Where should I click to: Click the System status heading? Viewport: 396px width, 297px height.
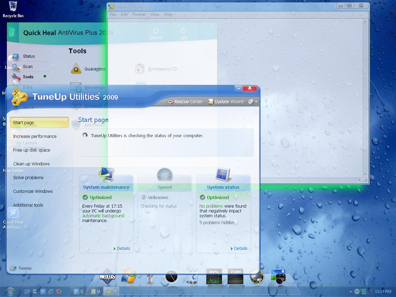[x=223, y=187]
